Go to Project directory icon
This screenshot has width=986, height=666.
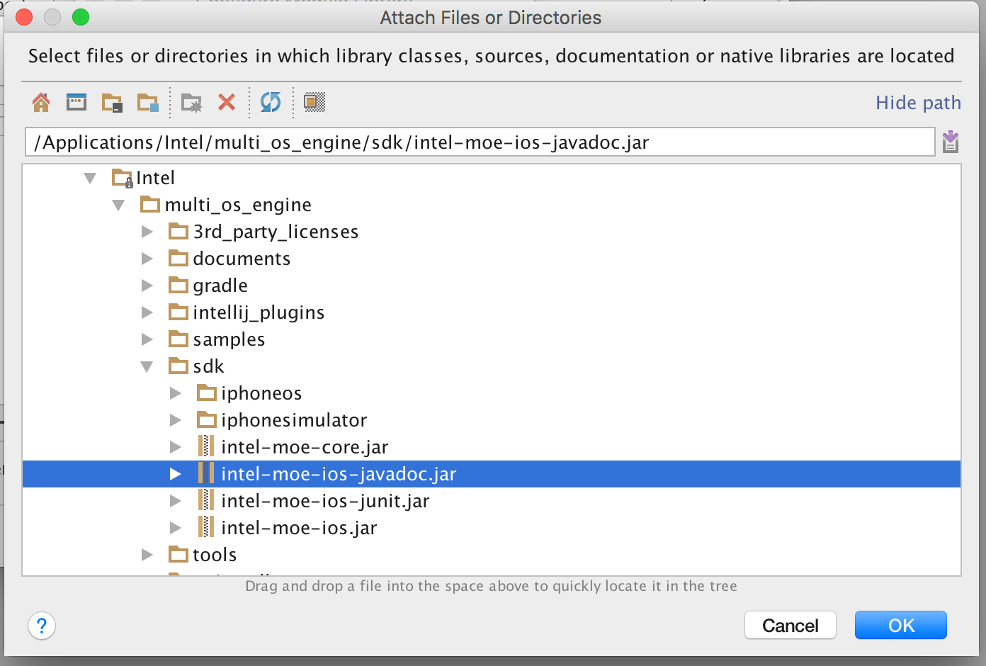(x=112, y=103)
